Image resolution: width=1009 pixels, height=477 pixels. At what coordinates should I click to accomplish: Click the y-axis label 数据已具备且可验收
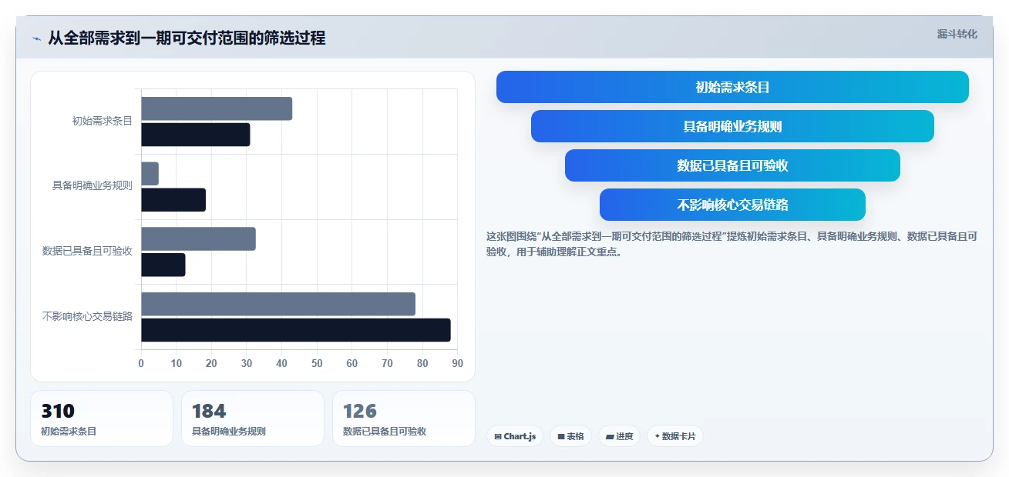click(87, 252)
